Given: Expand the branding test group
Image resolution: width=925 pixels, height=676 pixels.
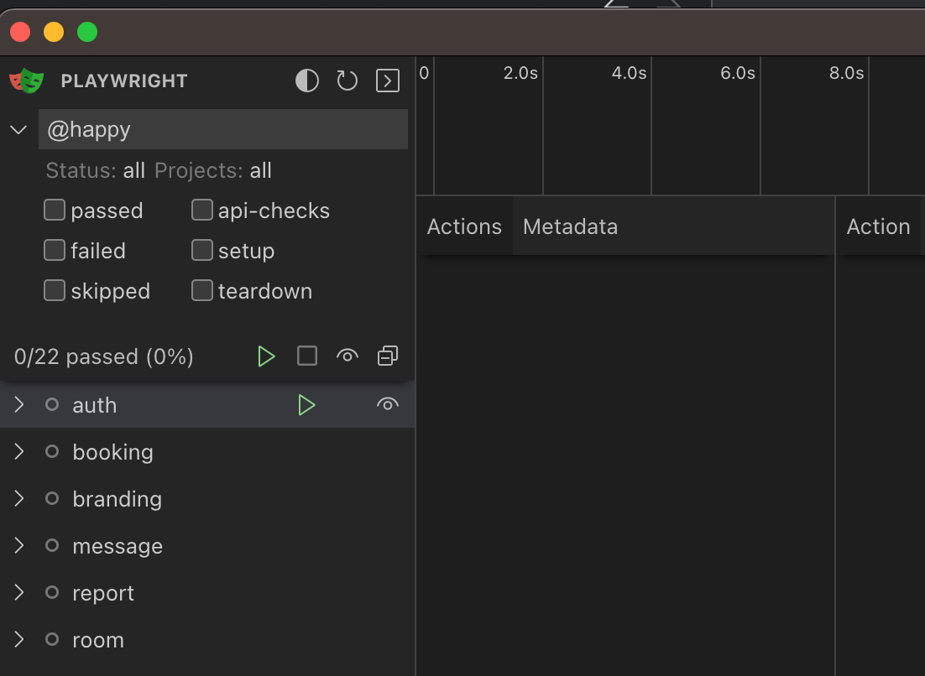Looking at the screenshot, I should 18,498.
